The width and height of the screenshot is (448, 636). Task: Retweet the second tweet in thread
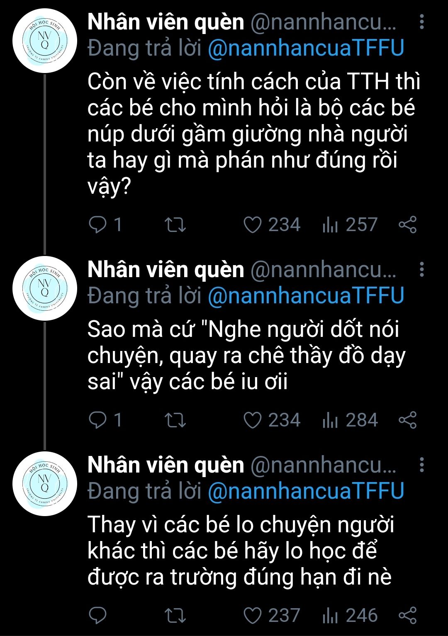click(175, 420)
